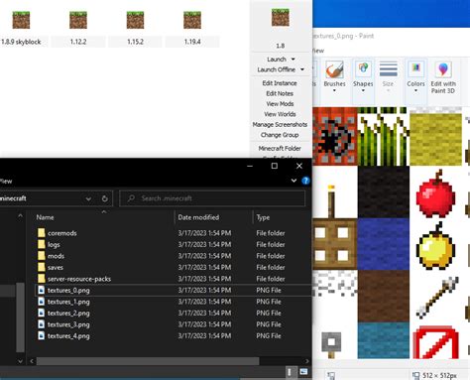Click Edit Notes in launcher sidebar

[280, 93]
